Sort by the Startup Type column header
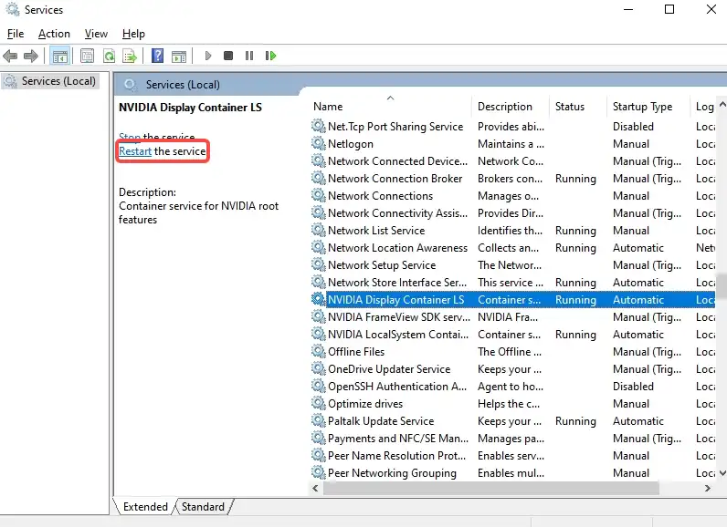The image size is (727, 527). pyautogui.click(x=648, y=107)
